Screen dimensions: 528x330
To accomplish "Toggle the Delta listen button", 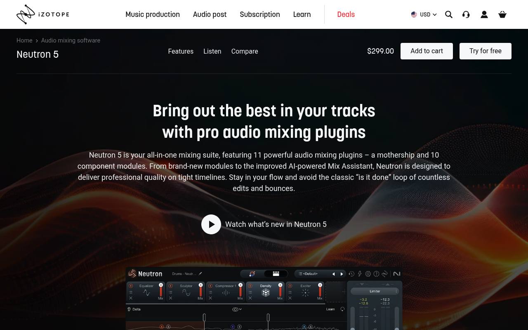I will click(x=134, y=309).
